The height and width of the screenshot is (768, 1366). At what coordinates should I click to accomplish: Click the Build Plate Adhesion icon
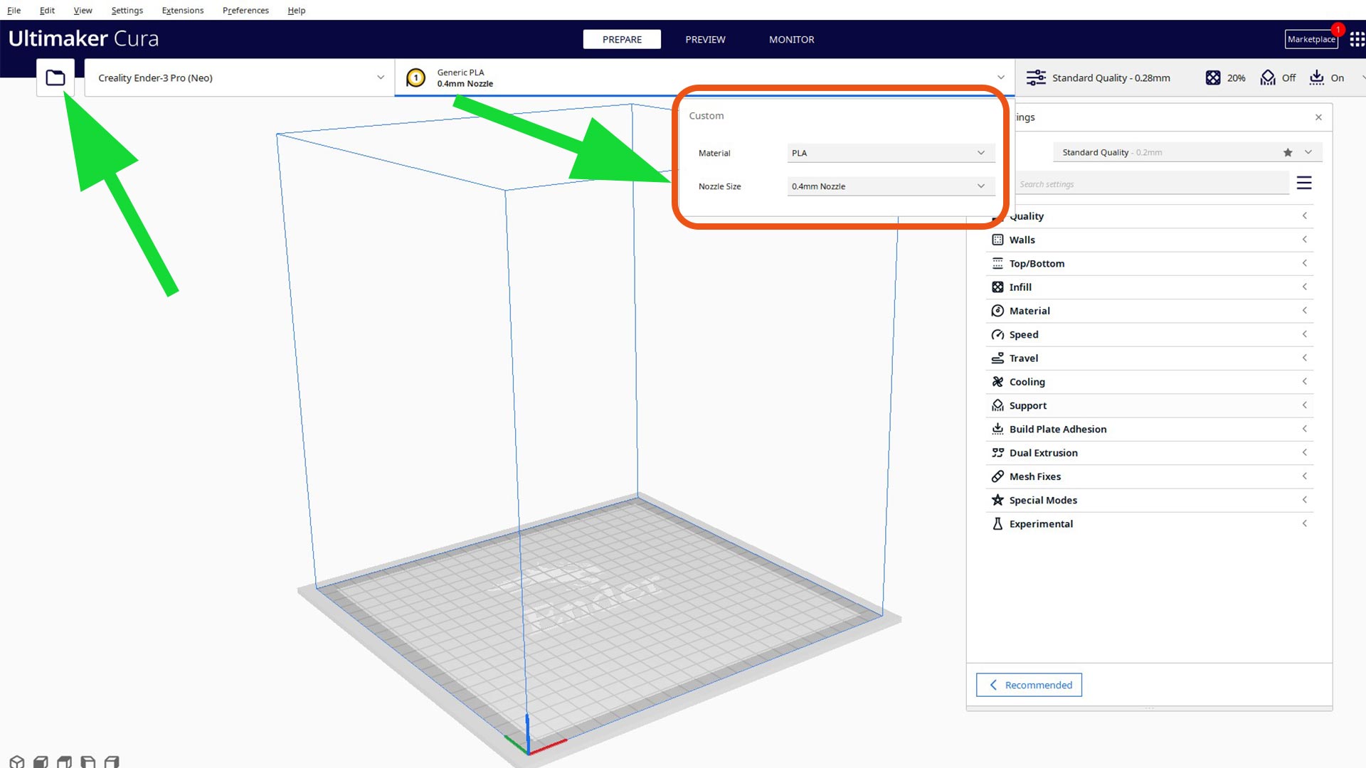(997, 429)
